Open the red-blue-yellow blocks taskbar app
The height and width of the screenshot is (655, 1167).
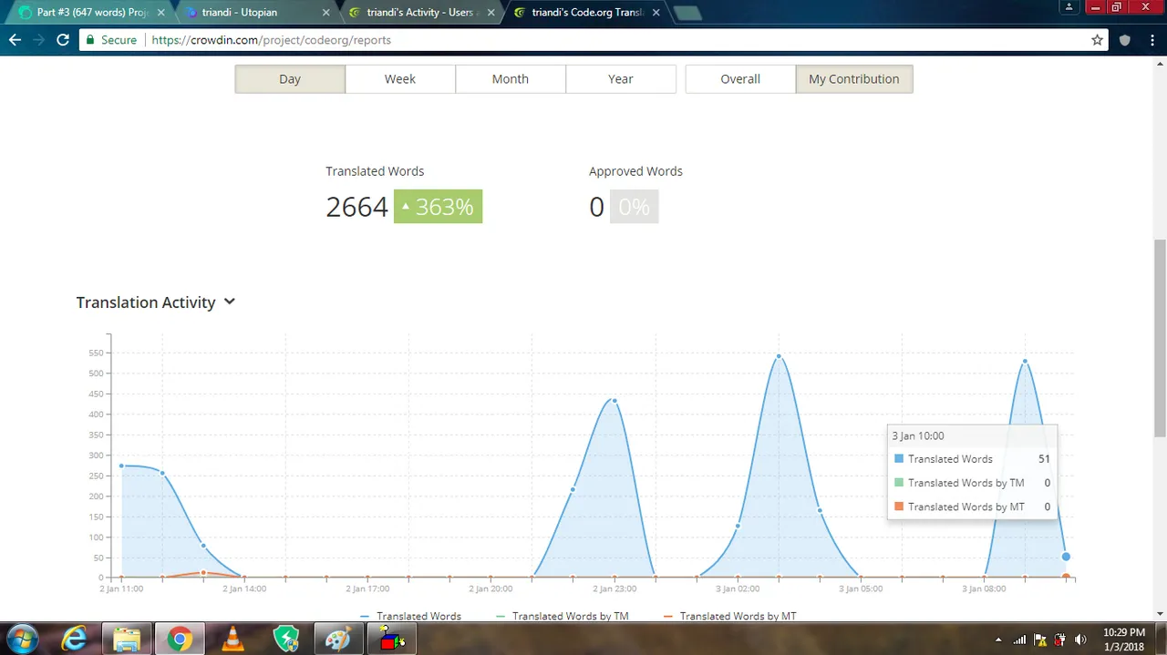tap(391, 639)
